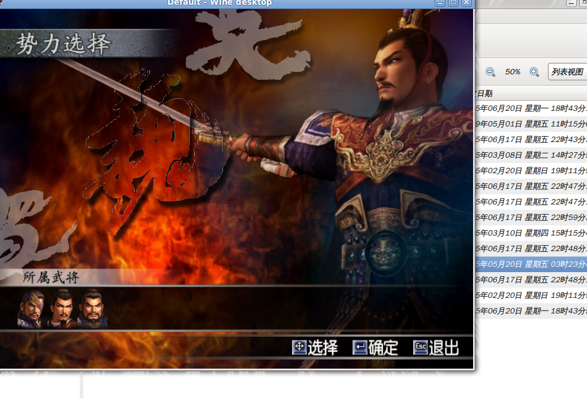Click the Esc key icon beside 退出
Screen dimensions: 587x398
[421, 347]
